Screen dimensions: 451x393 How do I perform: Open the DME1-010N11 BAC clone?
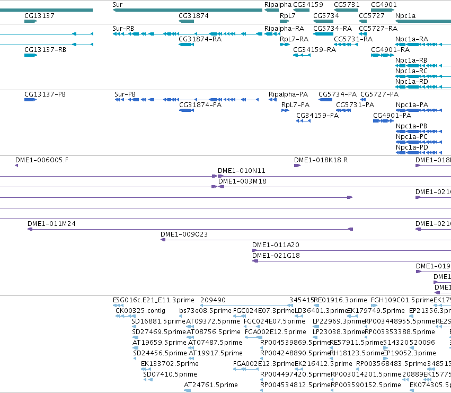pos(334,176)
